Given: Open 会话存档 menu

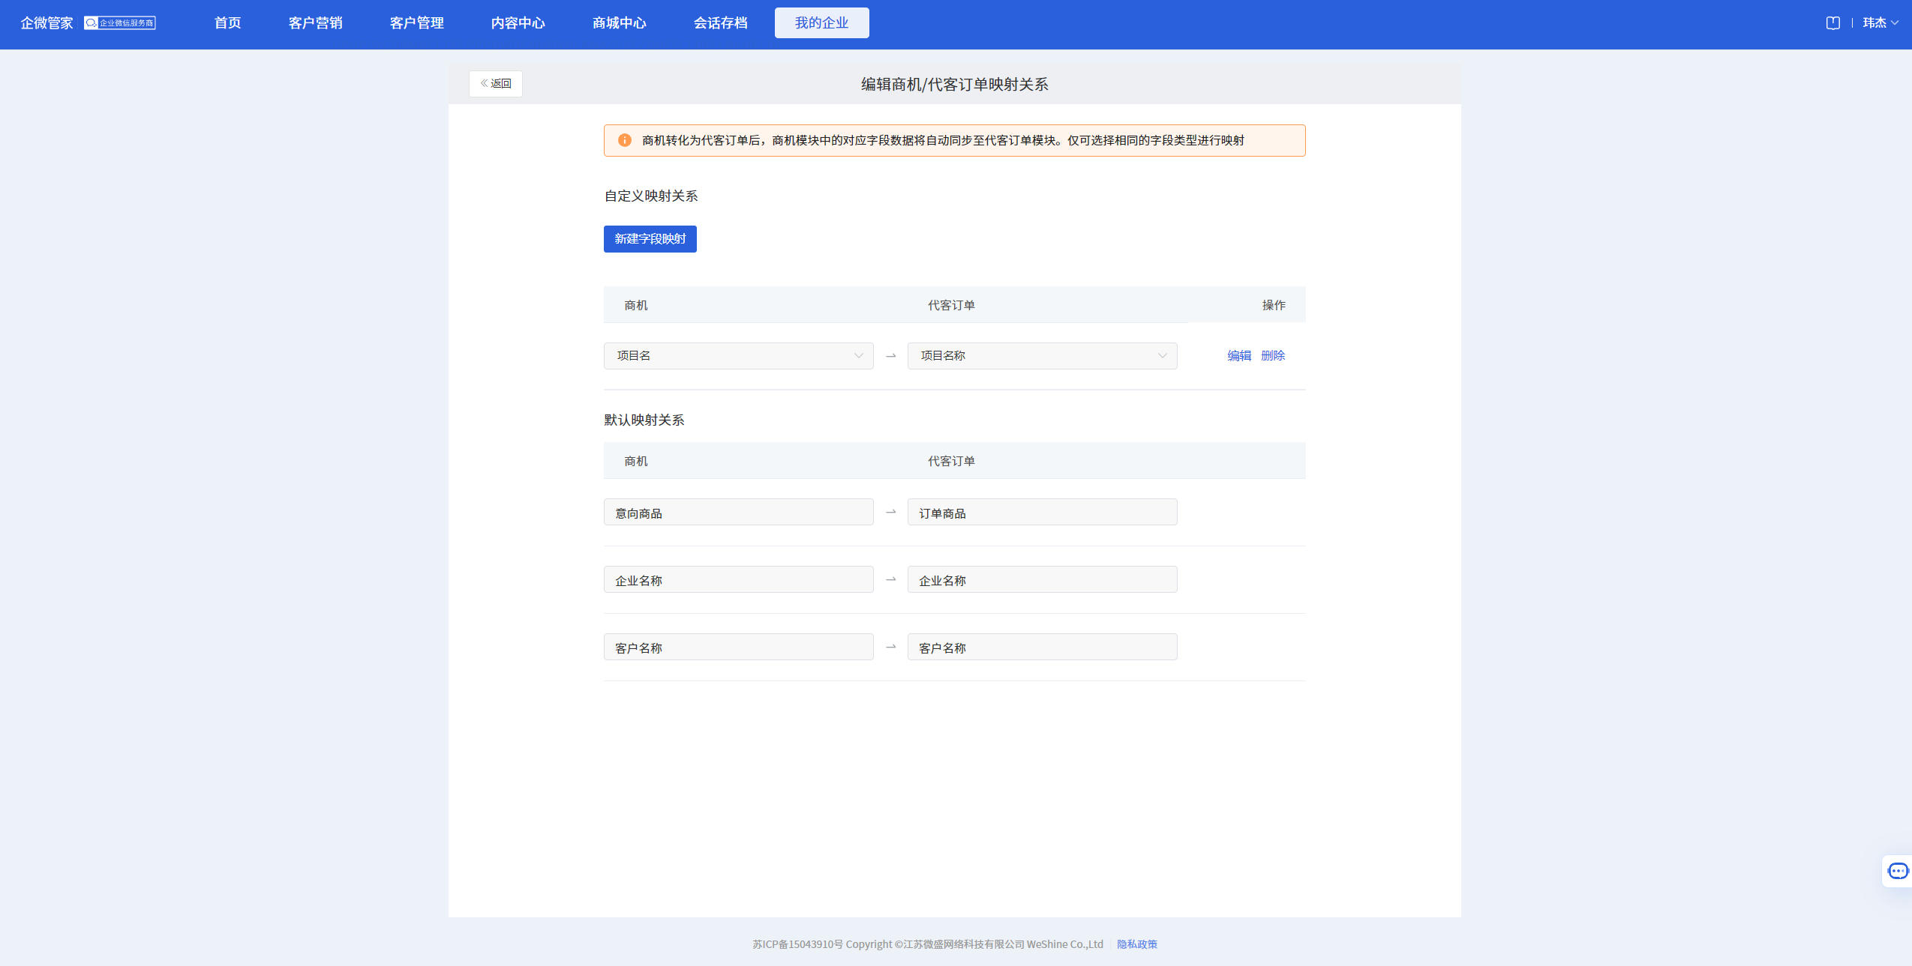Looking at the screenshot, I should pos(721,23).
